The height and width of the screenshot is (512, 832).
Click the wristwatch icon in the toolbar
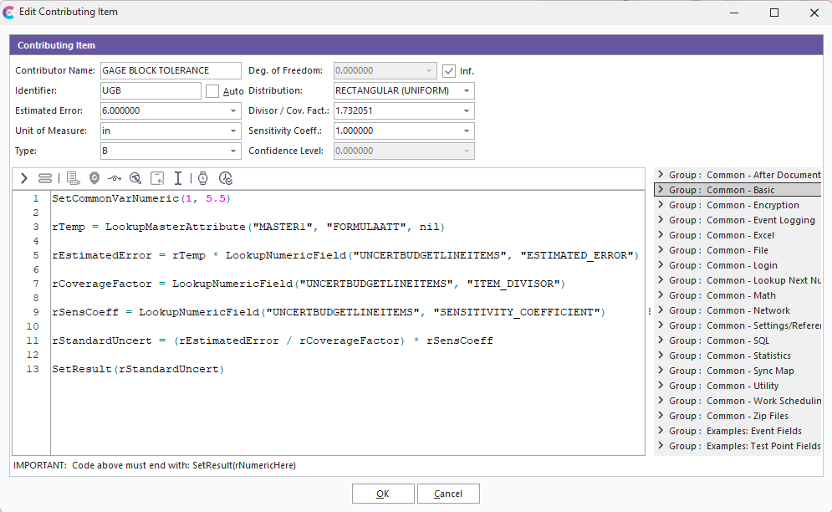[x=202, y=178]
